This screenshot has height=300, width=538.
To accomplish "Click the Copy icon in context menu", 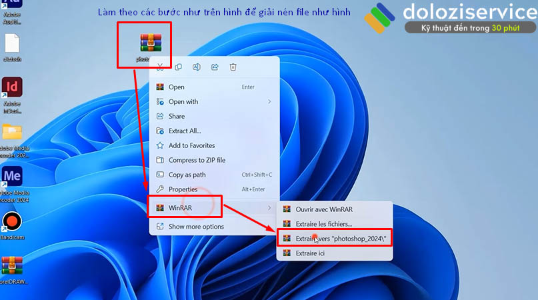I will point(178,67).
